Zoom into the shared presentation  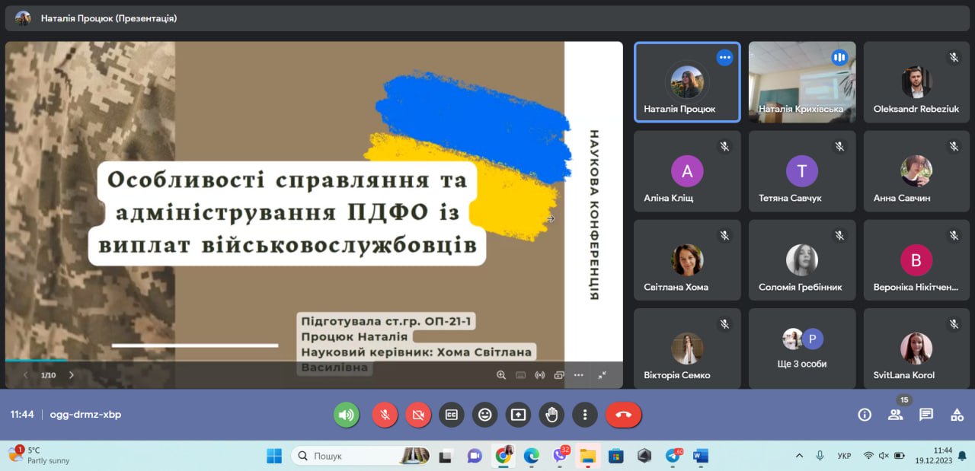pyautogui.click(x=500, y=375)
